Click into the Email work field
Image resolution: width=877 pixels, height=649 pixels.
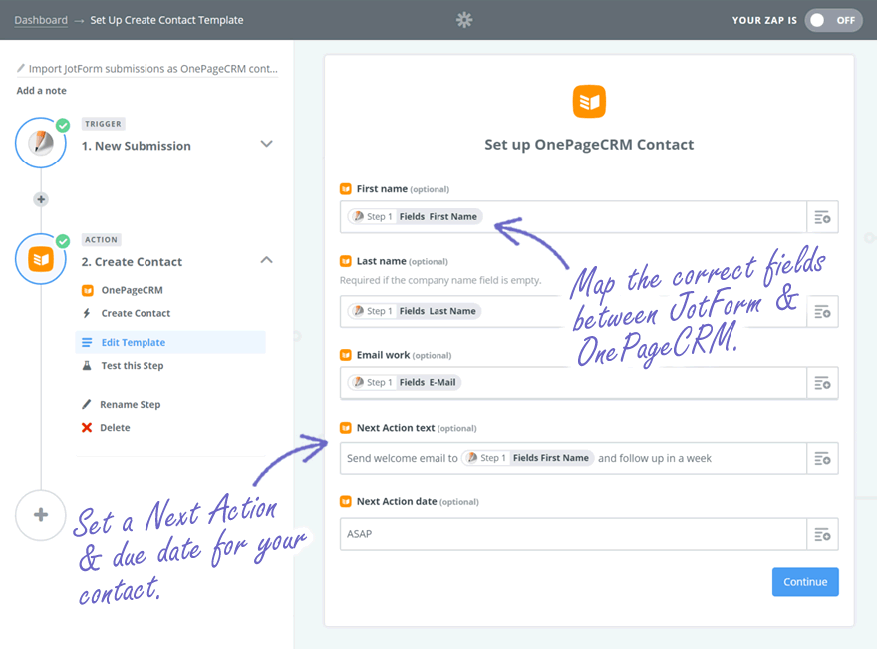(x=573, y=383)
